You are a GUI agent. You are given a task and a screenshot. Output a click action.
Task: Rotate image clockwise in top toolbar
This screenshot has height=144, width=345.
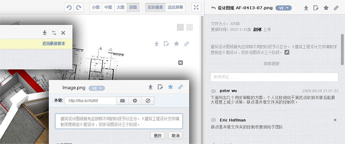click(x=78, y=8)
